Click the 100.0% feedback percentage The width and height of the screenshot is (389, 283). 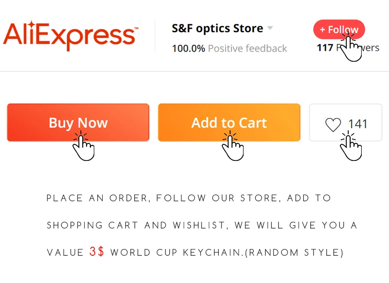(188, 49)
